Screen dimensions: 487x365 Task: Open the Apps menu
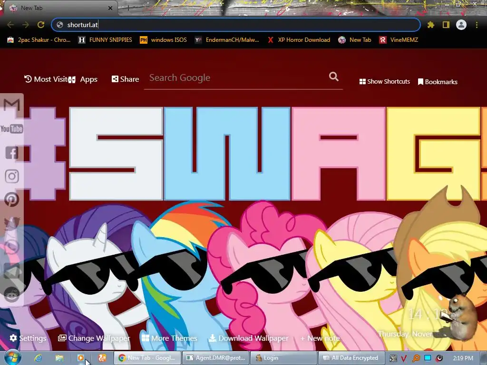(x=83, y=79)
